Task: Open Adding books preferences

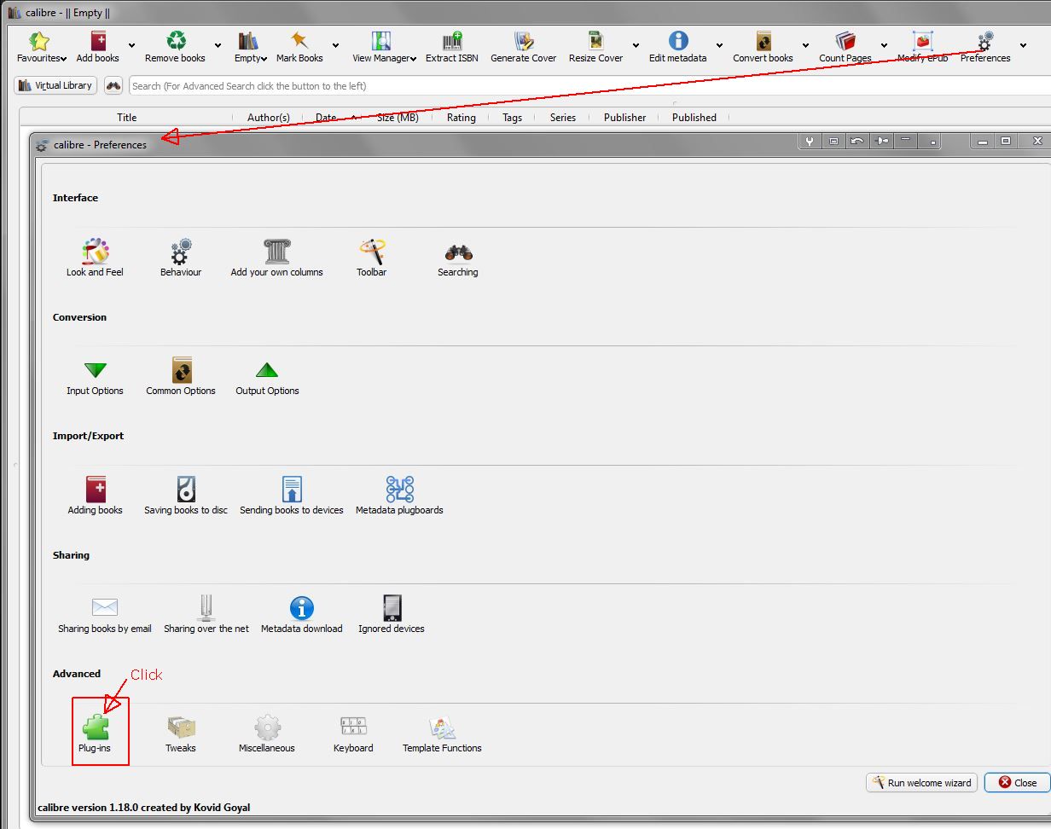Action: 95,496
